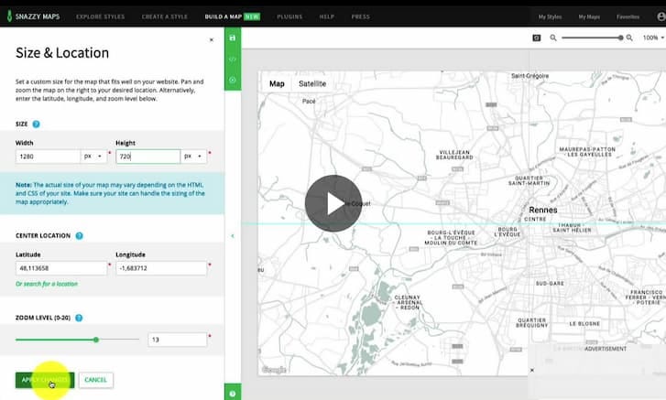Focus the Width input field
The image size is (666, 400).
[x=48, y=157]
